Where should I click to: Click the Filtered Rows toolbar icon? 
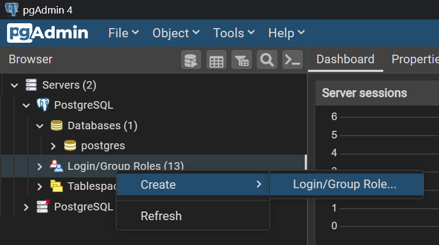(x=242, y=60)
